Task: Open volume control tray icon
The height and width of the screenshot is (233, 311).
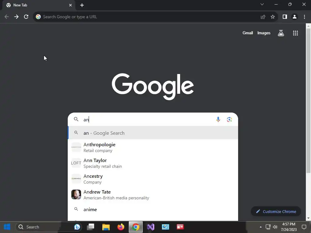Action: [x=275, y=227]
